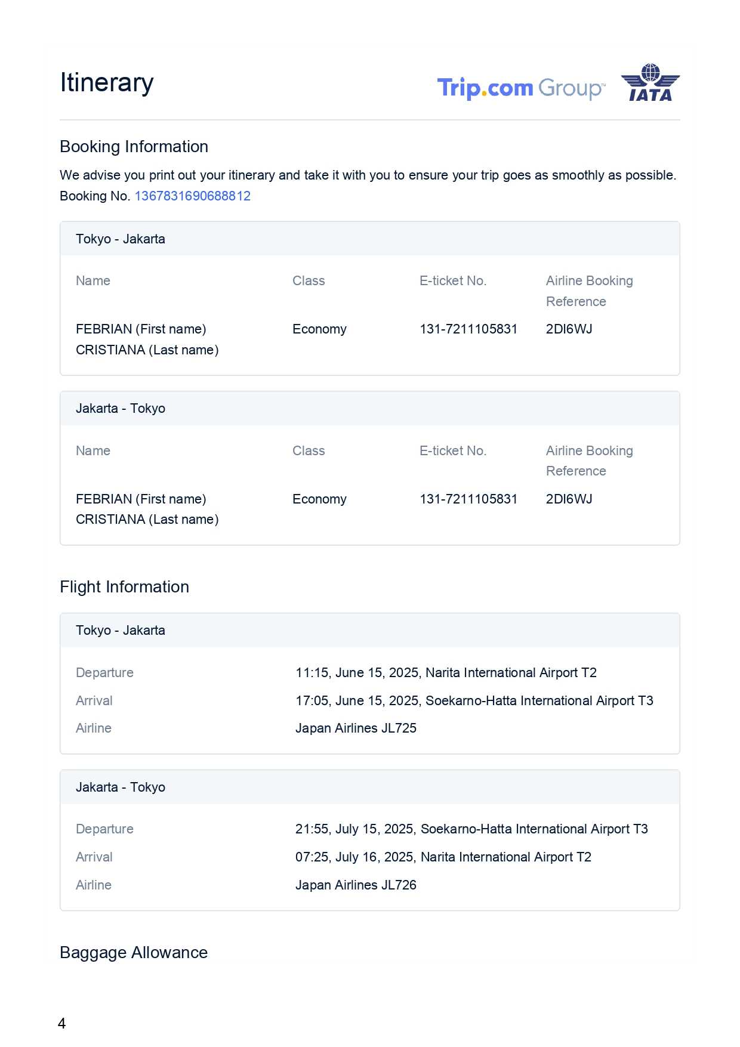Open booking number 1367831690688812 link
Viewport: 740px width, 1047px height.
pos(192,196)
